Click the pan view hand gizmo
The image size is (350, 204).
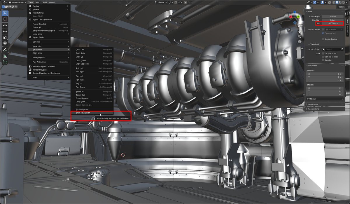tap(300, 32)
